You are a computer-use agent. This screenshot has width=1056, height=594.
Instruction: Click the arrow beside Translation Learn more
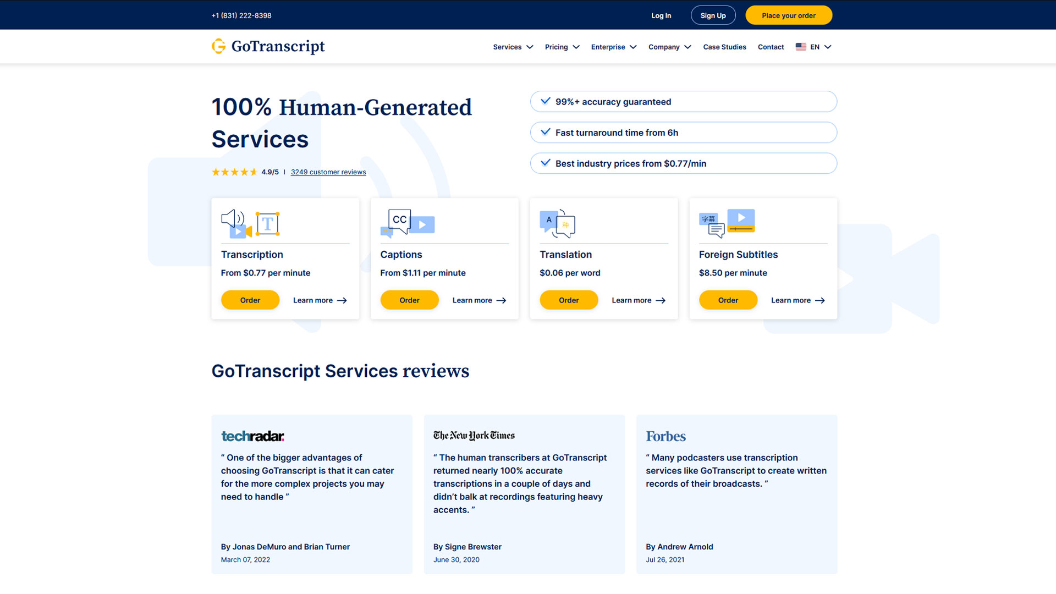click(x=661, y=300)
